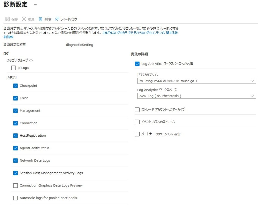
Task: Disable Log Analytics ワークスペースへの送信 checkbox
Action: (137, 64)
